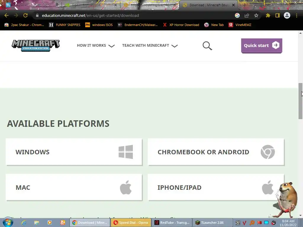Click the Minecraft Education Edition logo
Screen dimensions: 303x227
36,46
